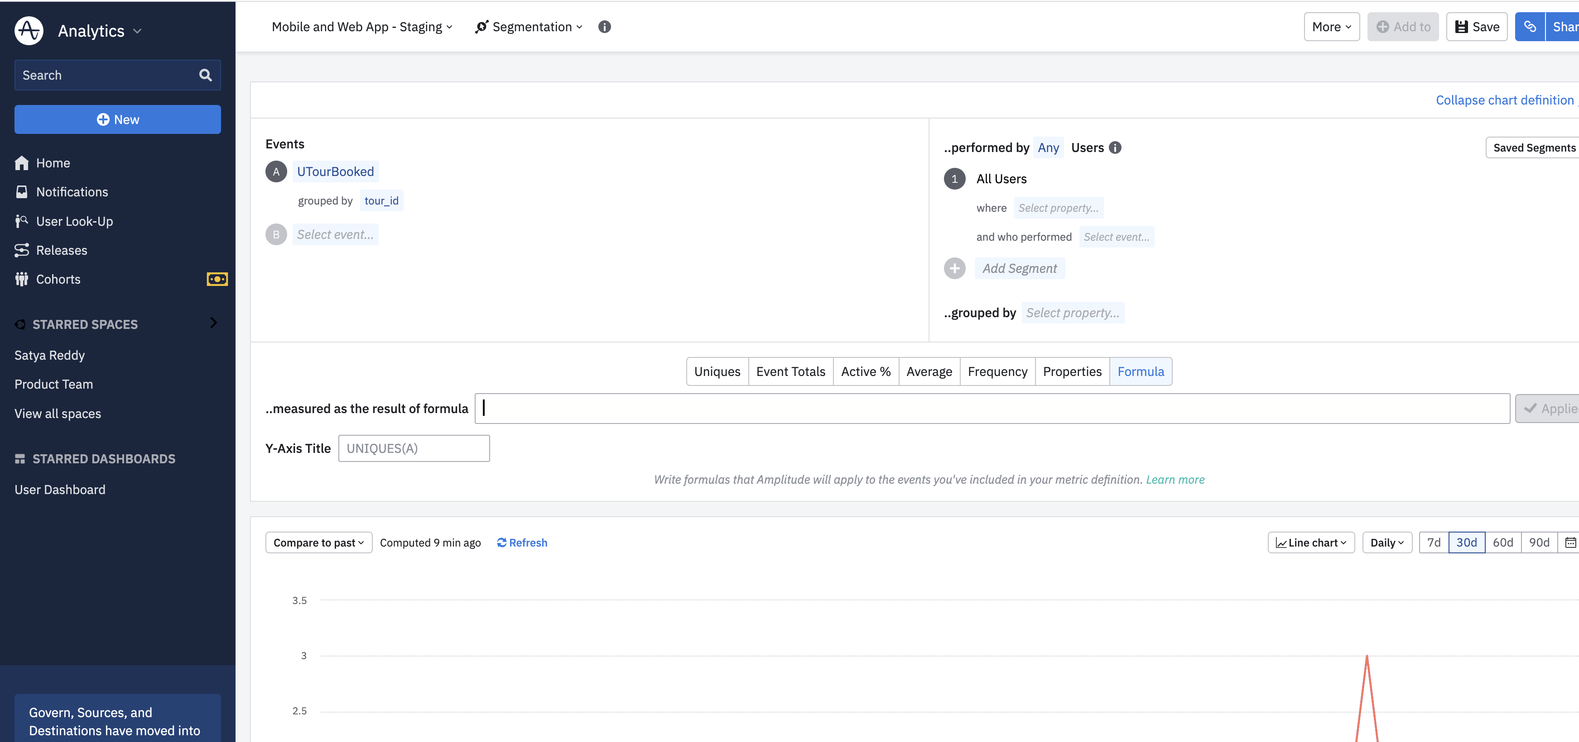The height and width of the screenshot is (742, 1579).
Task: Go to Releases
Action: click(61, 250)
